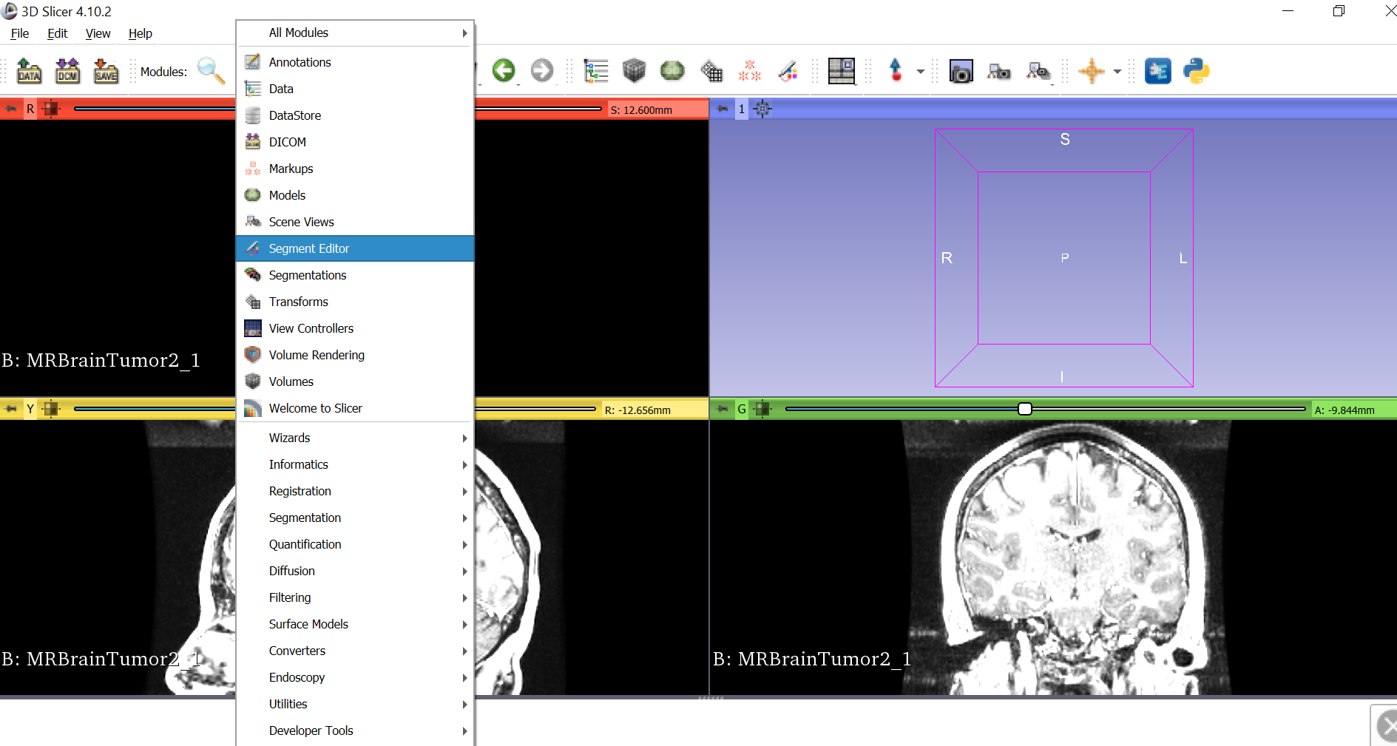Capture a screenshot with the camera icon
The image size is (1397, 746).
point(960,71)
